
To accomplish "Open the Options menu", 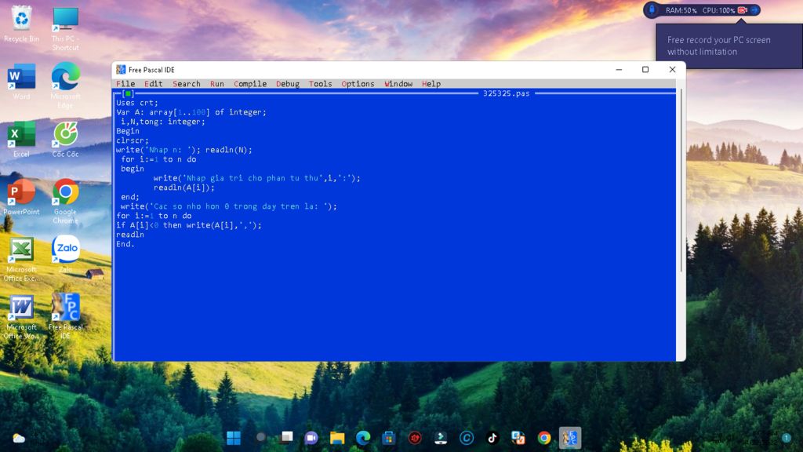I will pyautogui.click(x=358, y=84).
